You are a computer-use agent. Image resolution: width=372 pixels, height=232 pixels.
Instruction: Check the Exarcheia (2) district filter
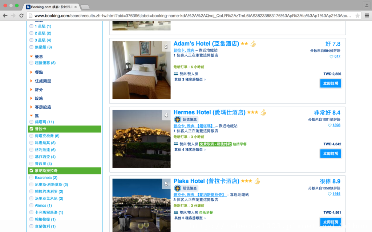point(31,178)
